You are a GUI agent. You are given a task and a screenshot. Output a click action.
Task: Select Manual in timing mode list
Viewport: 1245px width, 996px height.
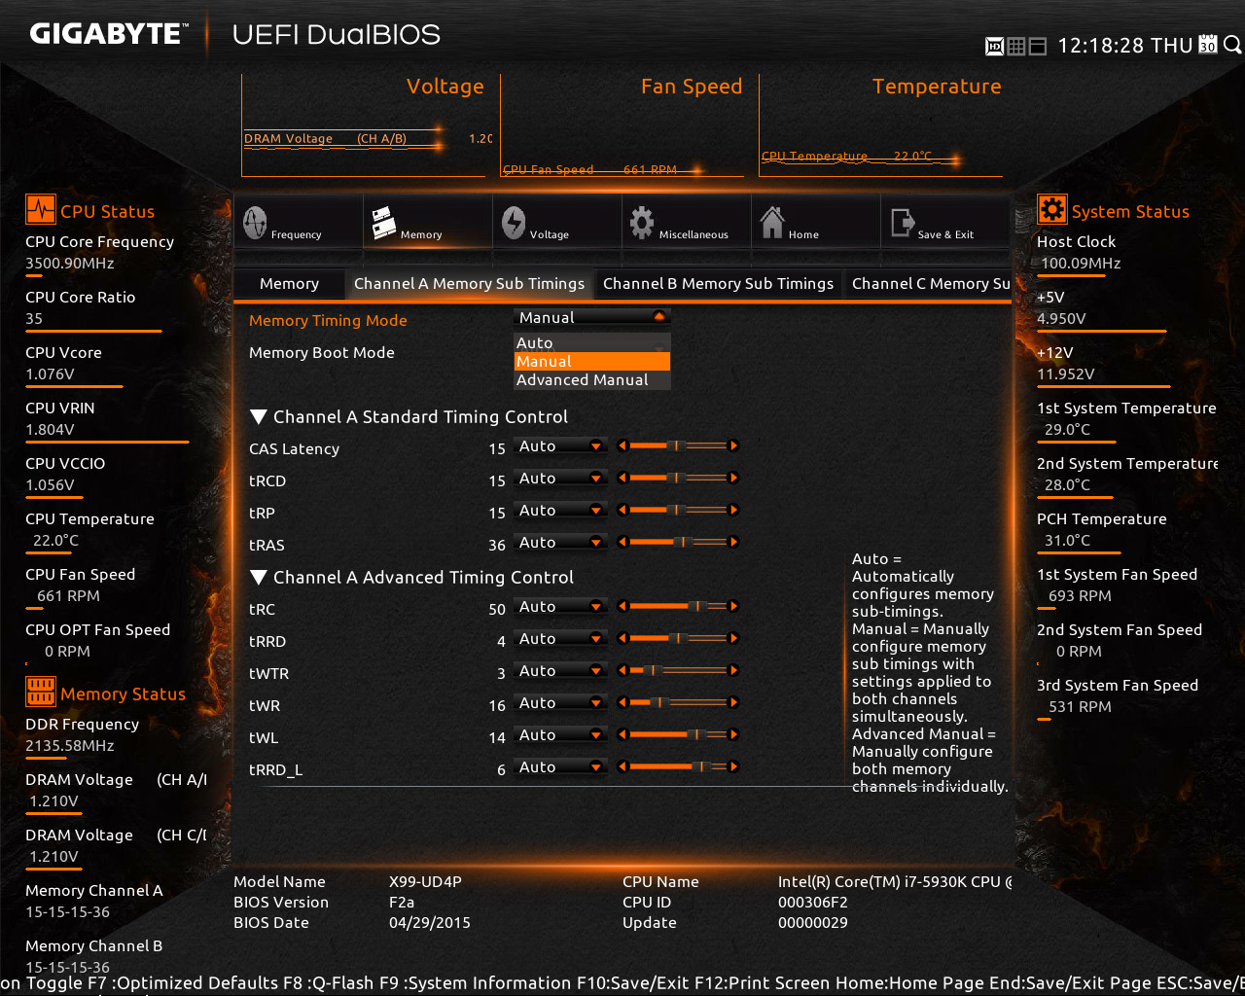click(591, 361)
